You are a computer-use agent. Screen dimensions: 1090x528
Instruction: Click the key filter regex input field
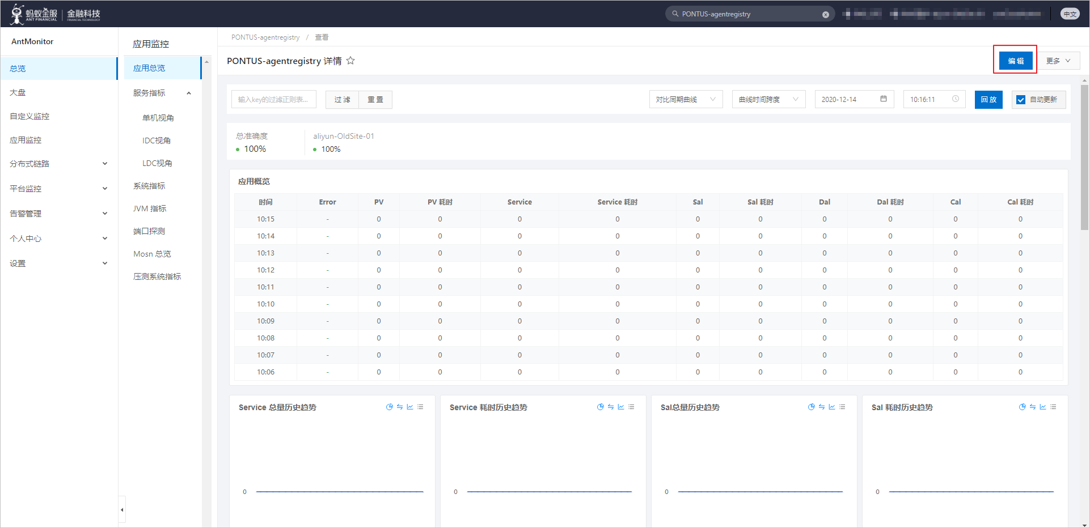[274, 99]
